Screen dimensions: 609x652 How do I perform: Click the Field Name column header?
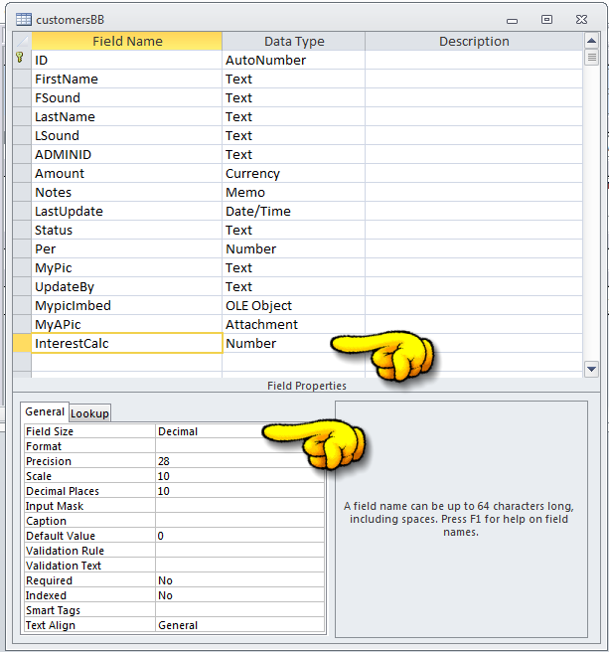click(127, 41)
